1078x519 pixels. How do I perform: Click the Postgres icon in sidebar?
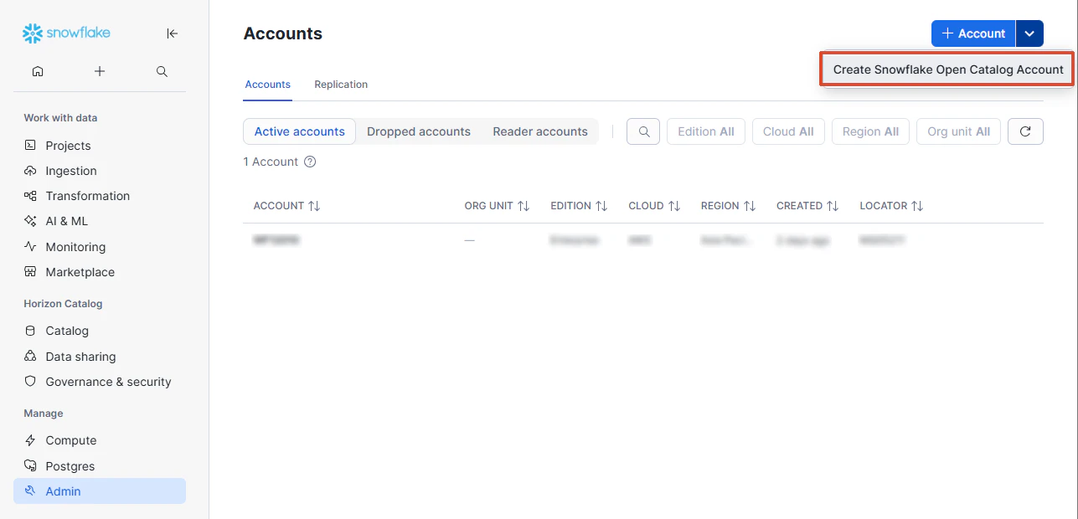click(30, 466)
